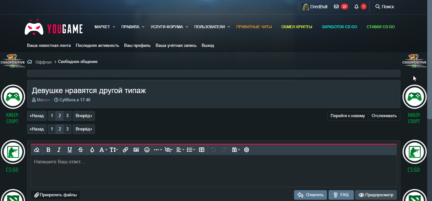Open СТАВКИ CS:GO menu item

click(381, 27)
